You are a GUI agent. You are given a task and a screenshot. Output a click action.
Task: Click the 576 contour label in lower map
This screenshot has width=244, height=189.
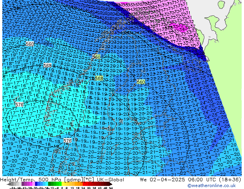(67, 141)
